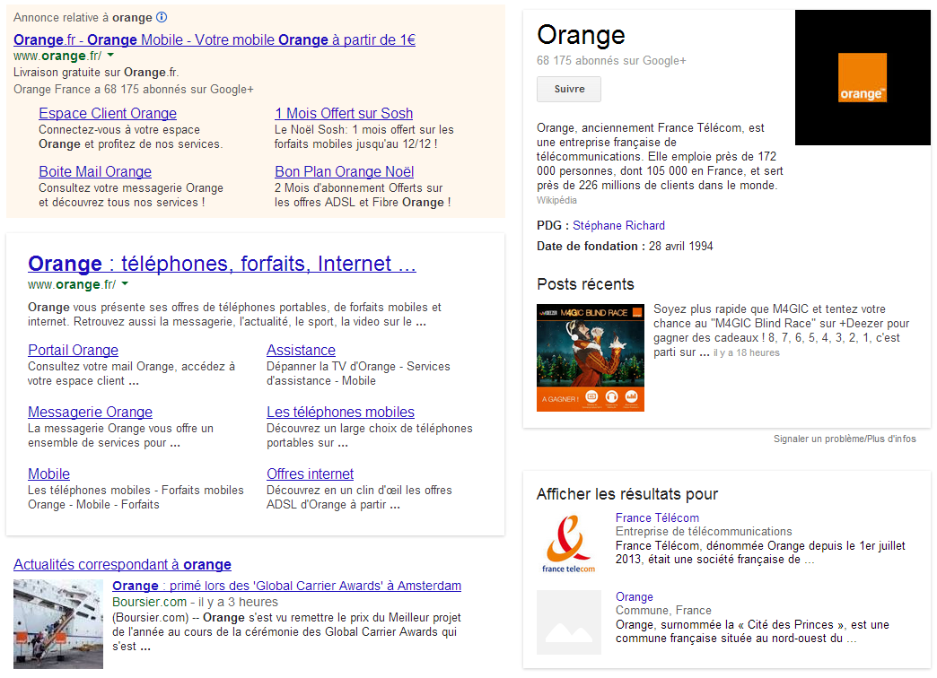Open Espace Client Orange link

click(108, 113)
